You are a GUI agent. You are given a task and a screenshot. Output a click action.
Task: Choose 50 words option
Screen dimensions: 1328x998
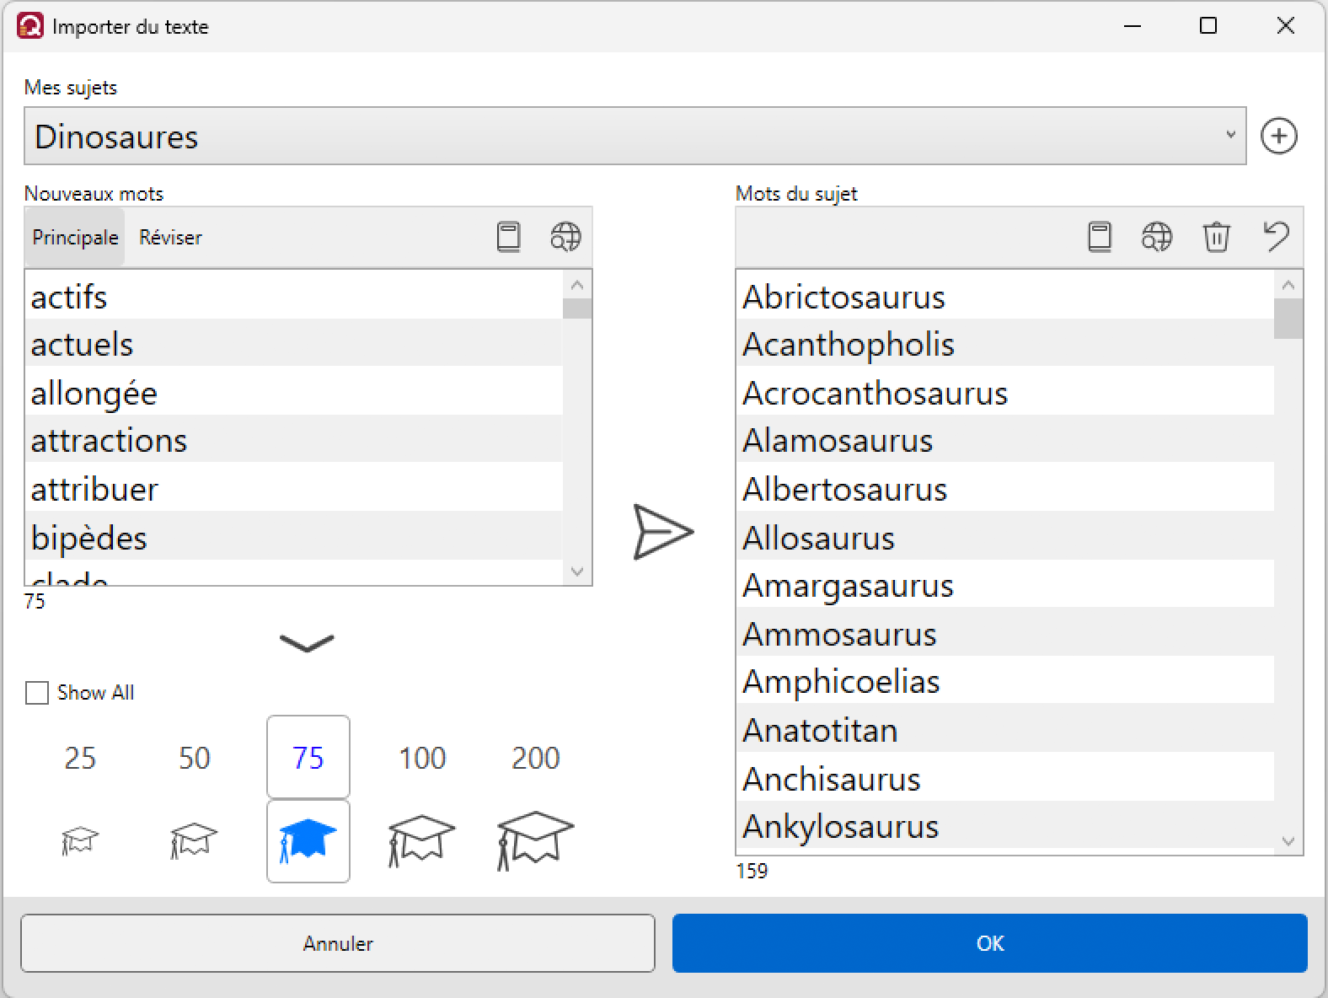(194, 758)
